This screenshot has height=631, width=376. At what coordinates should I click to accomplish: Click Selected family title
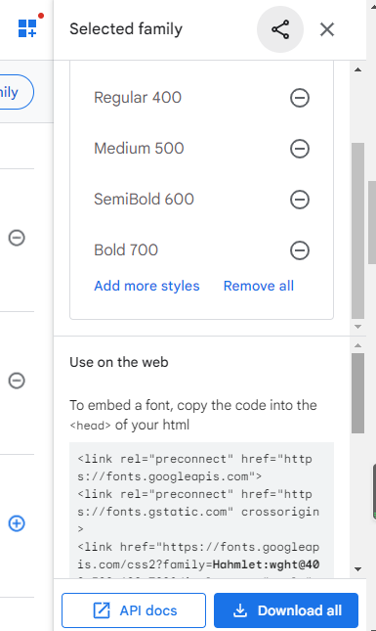pyautogui.click(x=126, y=29)
